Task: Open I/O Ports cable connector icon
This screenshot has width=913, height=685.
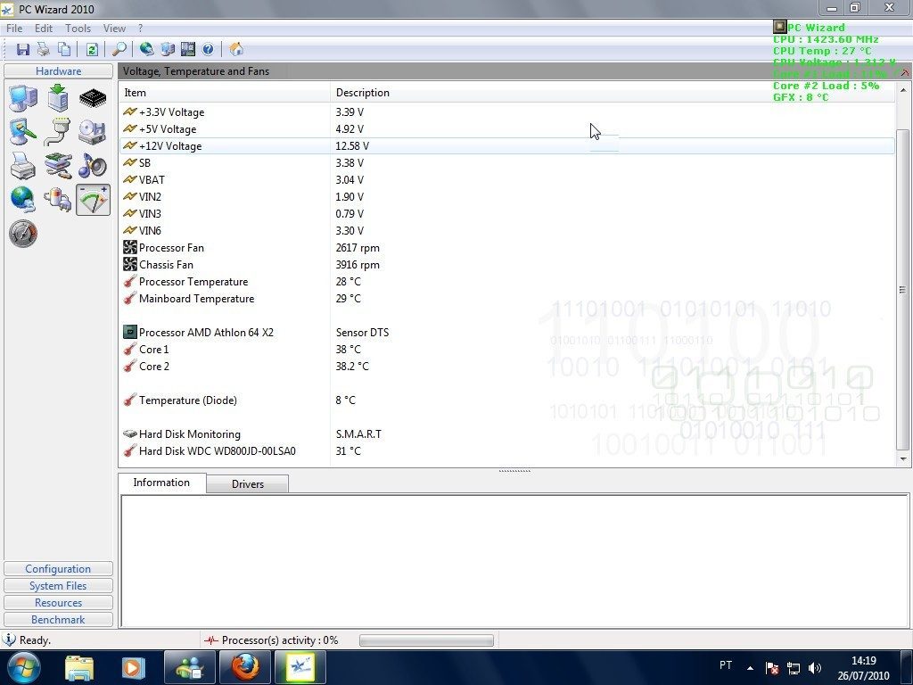Action: point(58,132)
